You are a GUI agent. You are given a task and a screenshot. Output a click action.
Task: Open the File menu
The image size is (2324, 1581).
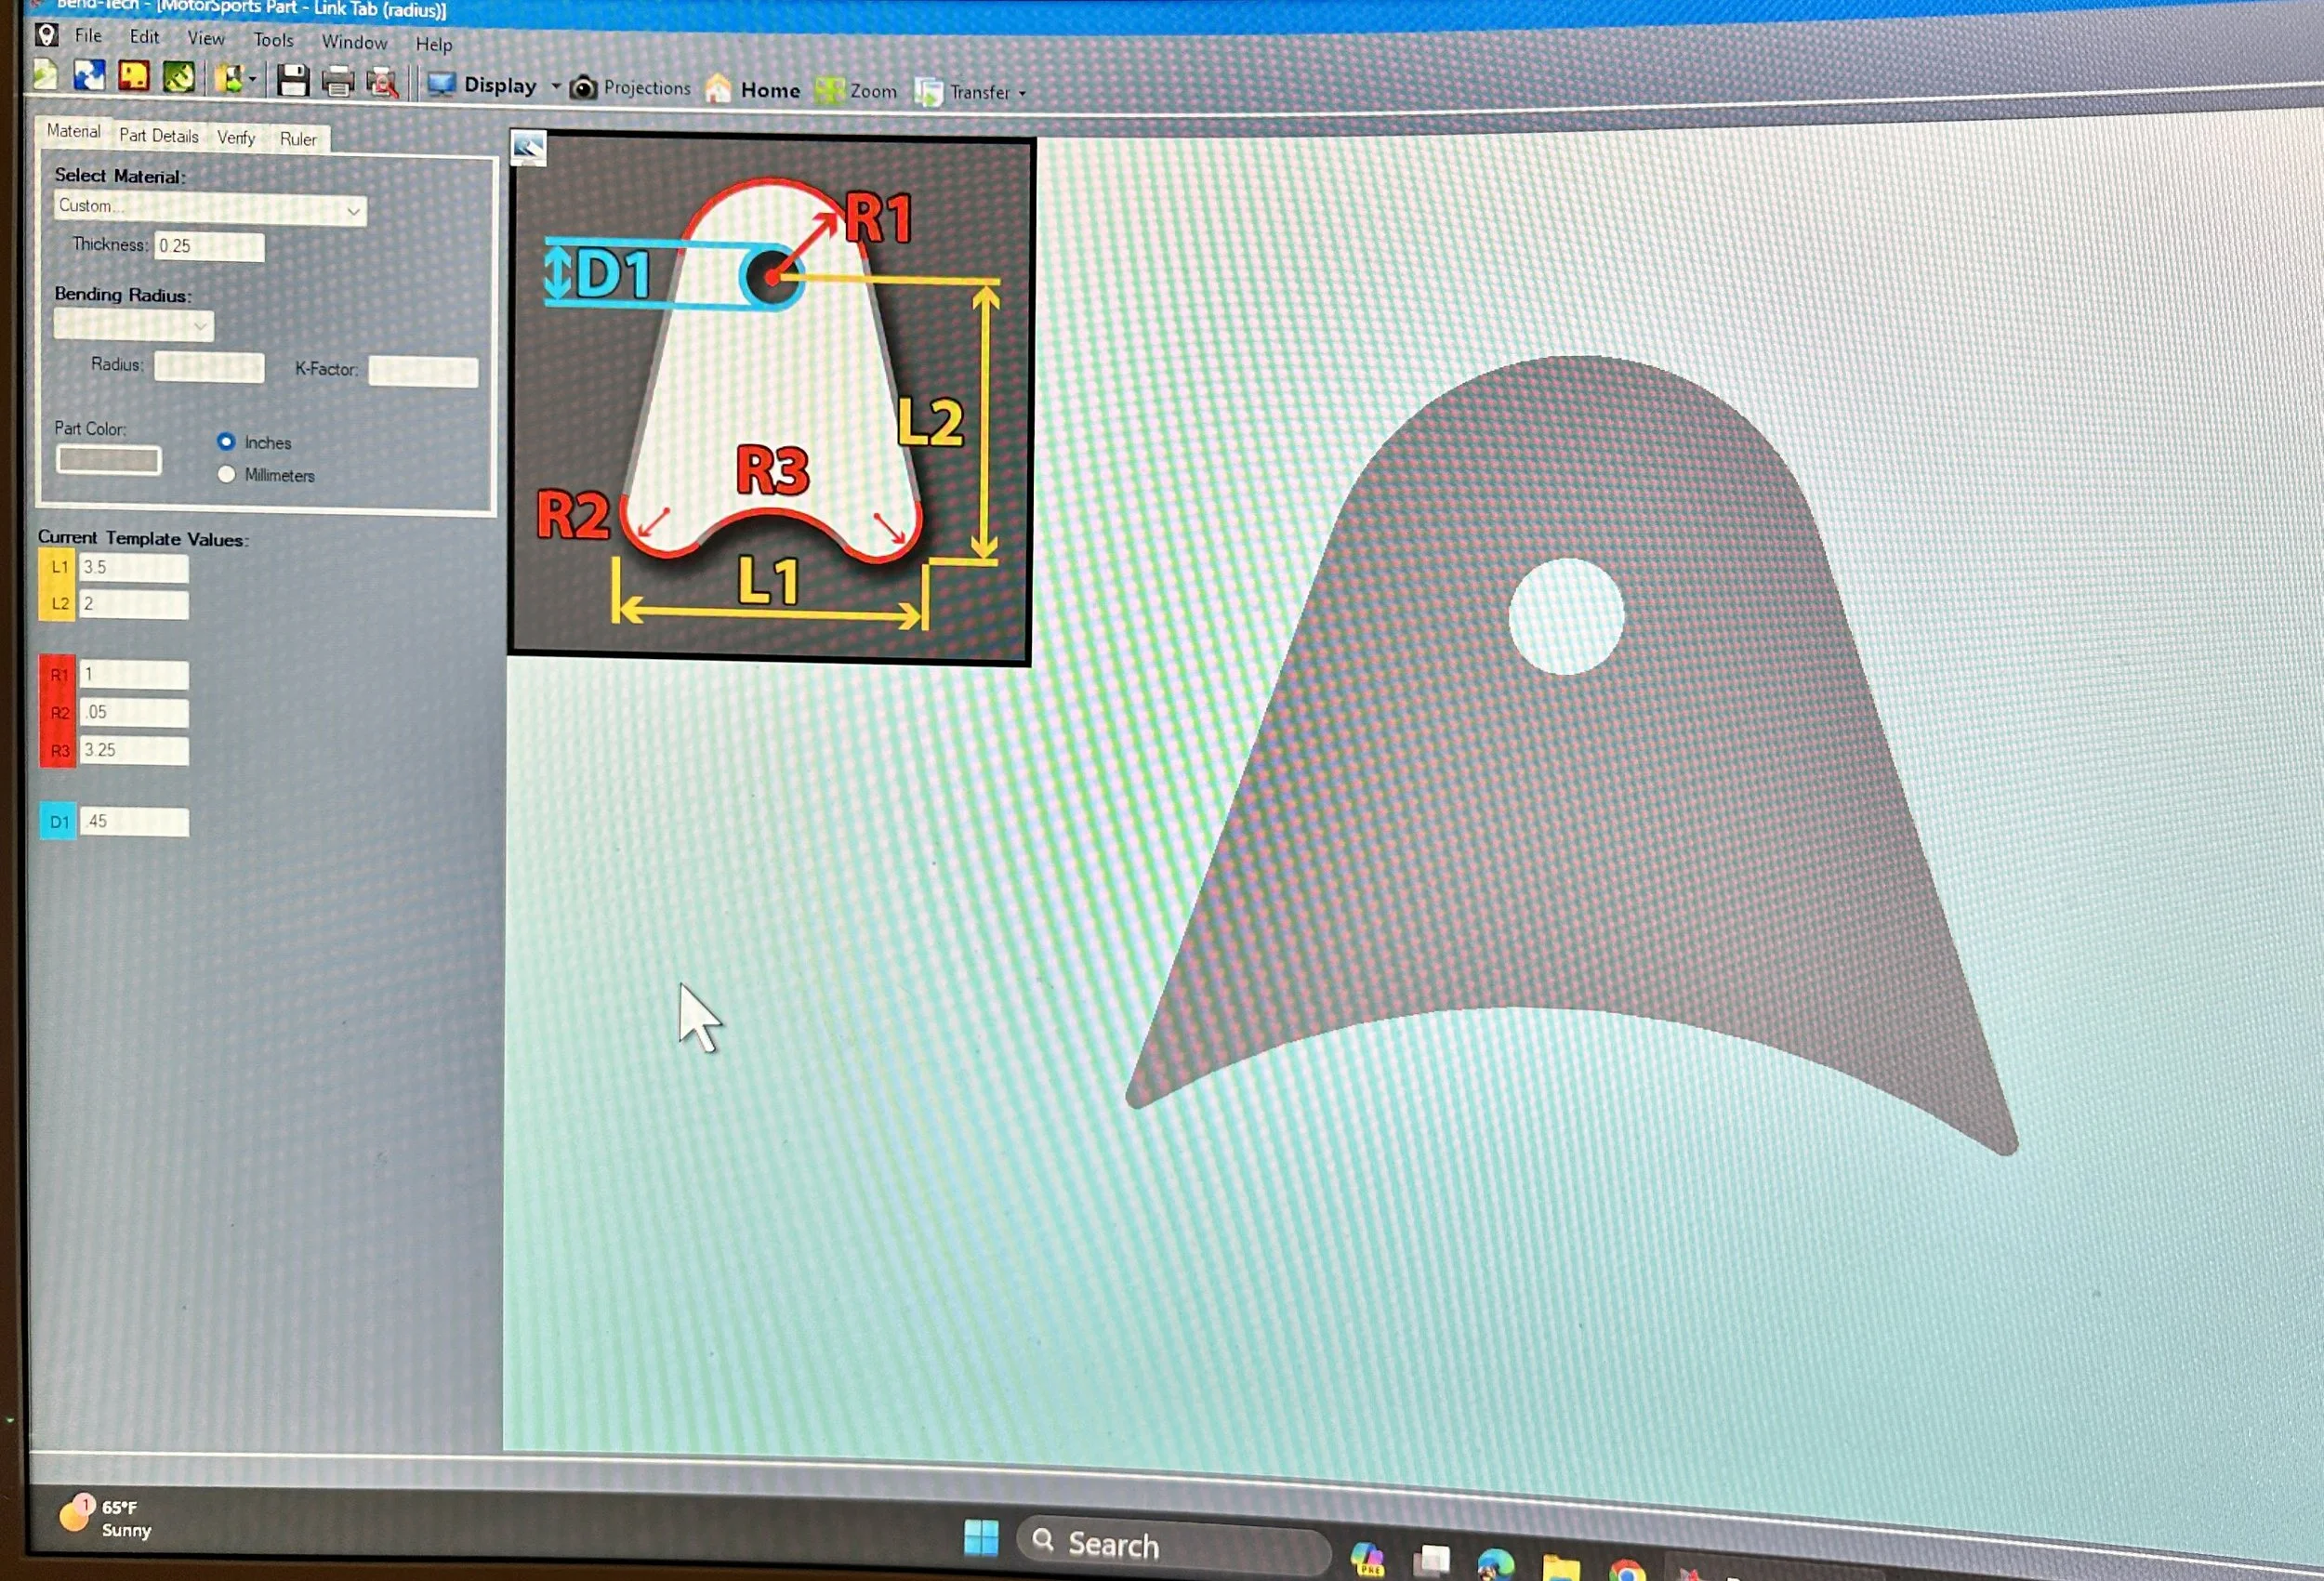tap(88, 36)
